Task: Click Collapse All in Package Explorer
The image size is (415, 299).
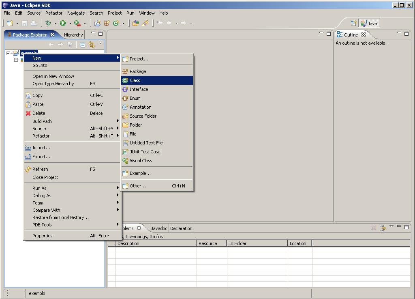Action: (83, 45)
